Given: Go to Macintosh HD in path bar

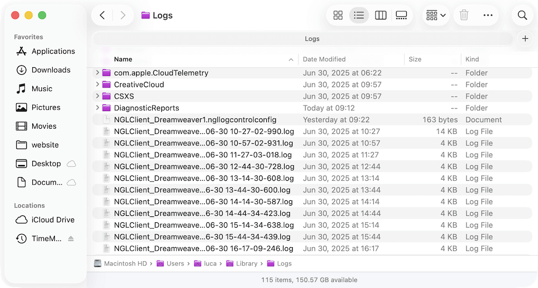Looking at the screenshot, I should [x=121, y=263].
